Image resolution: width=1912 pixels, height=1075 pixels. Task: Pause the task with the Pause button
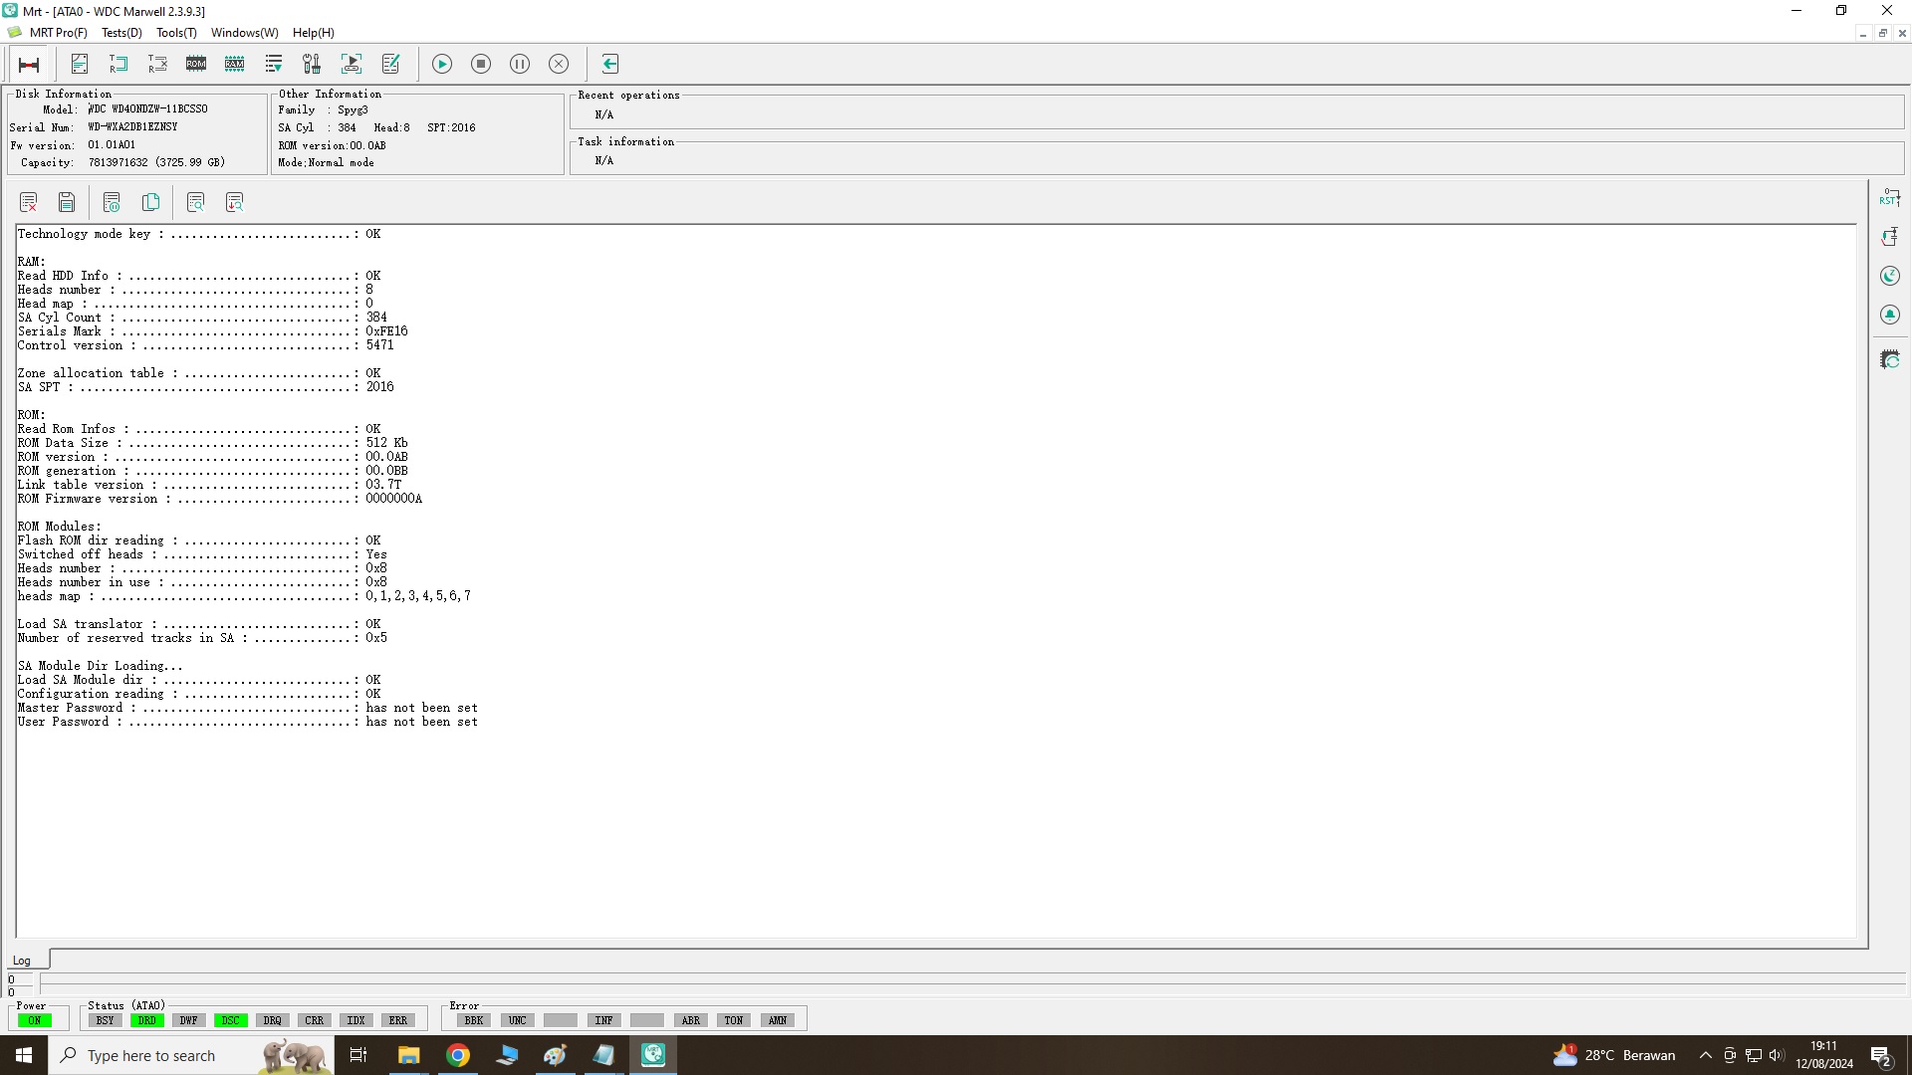tap(520, 64)
